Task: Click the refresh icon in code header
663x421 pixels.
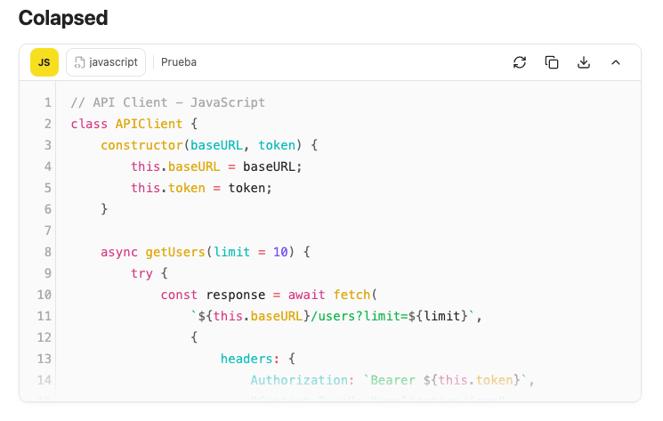Action: click(520, 62)
